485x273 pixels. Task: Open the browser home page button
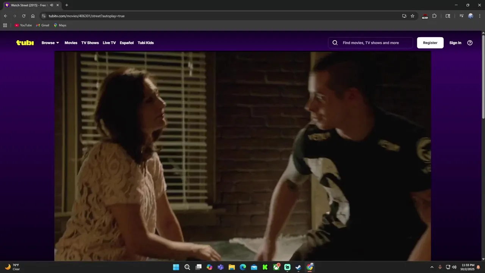tap(33, 16)
